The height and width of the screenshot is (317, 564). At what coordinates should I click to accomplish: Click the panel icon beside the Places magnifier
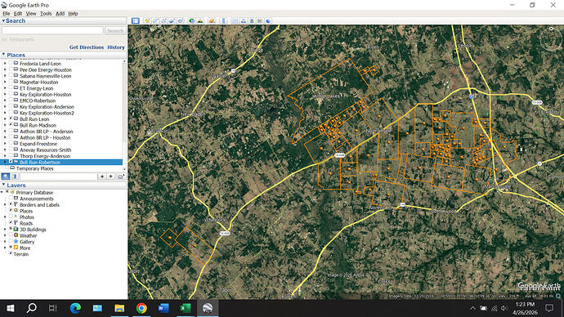click(15, 176)
